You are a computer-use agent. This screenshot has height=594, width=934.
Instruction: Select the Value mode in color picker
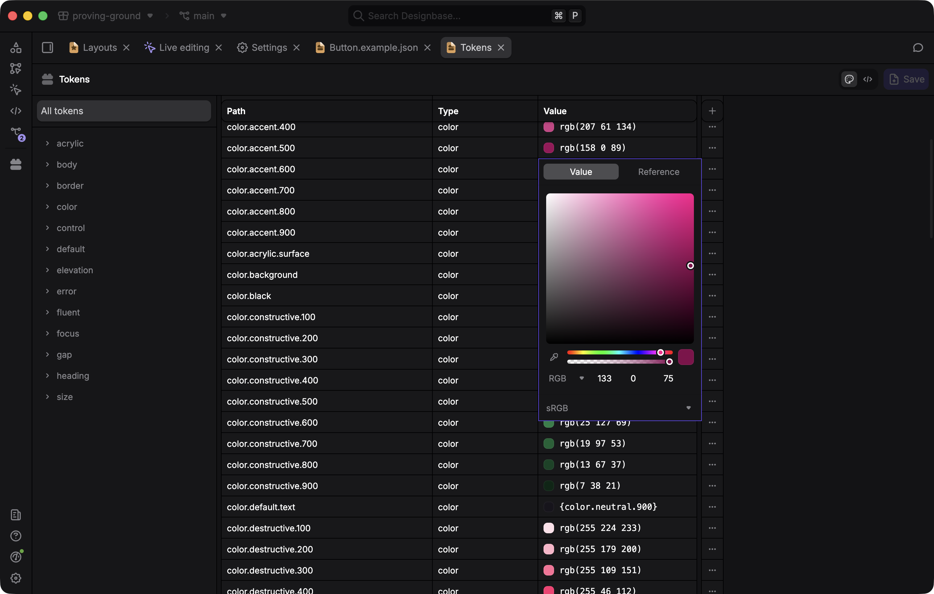point(581,172)
